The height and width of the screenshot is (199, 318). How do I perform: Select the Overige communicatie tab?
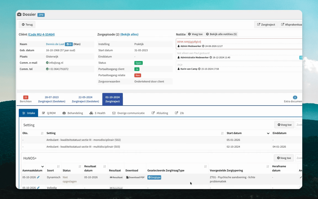click(x=128, y=113)
